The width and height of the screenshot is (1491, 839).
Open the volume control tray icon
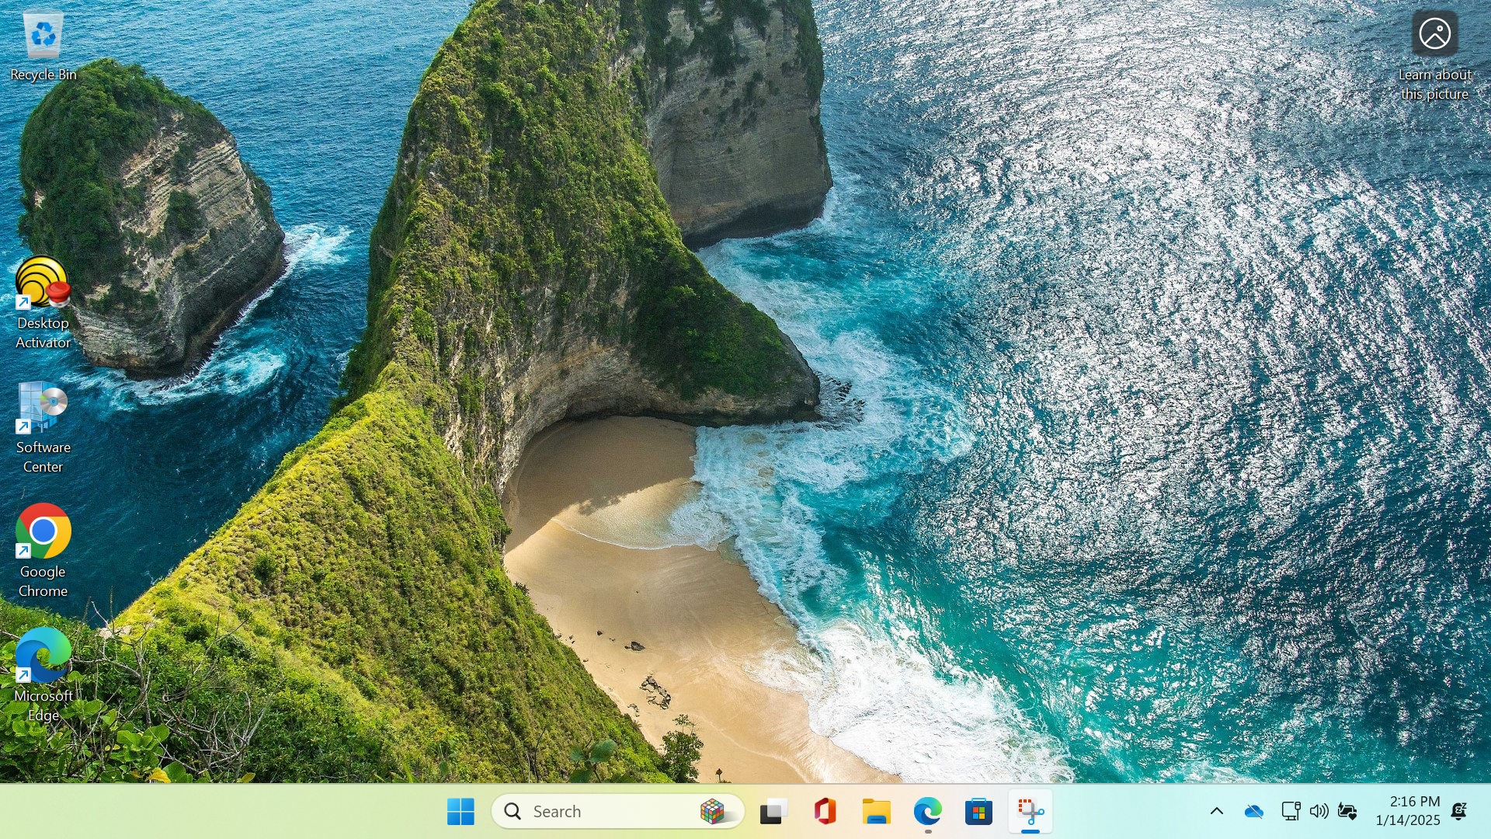1319,812
